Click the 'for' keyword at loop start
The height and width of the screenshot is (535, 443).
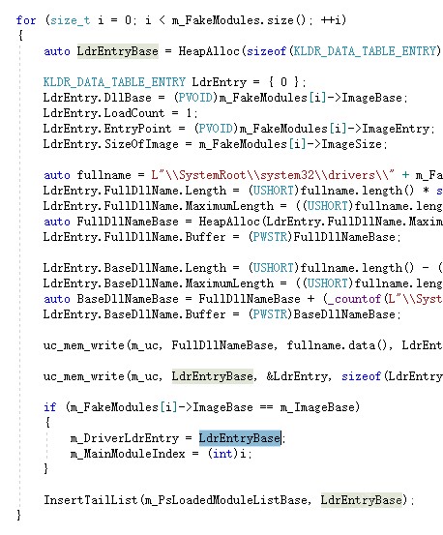26,20
